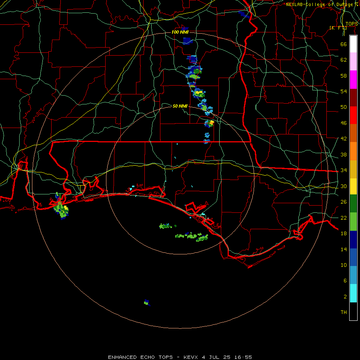Click the white swatch in the tops legend
This screenshot has width=360, height=360.
[353, 44]
